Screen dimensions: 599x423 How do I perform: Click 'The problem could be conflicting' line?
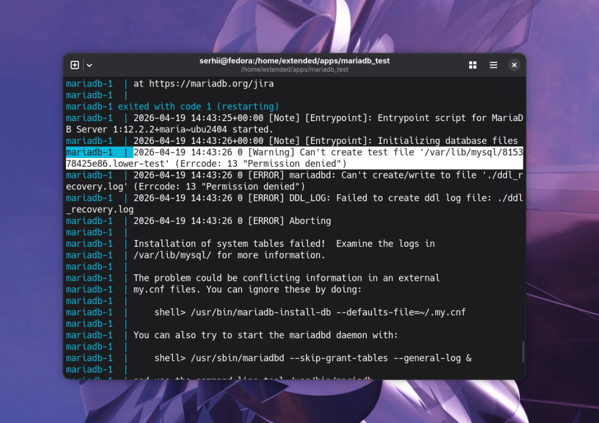pos(287,278)
